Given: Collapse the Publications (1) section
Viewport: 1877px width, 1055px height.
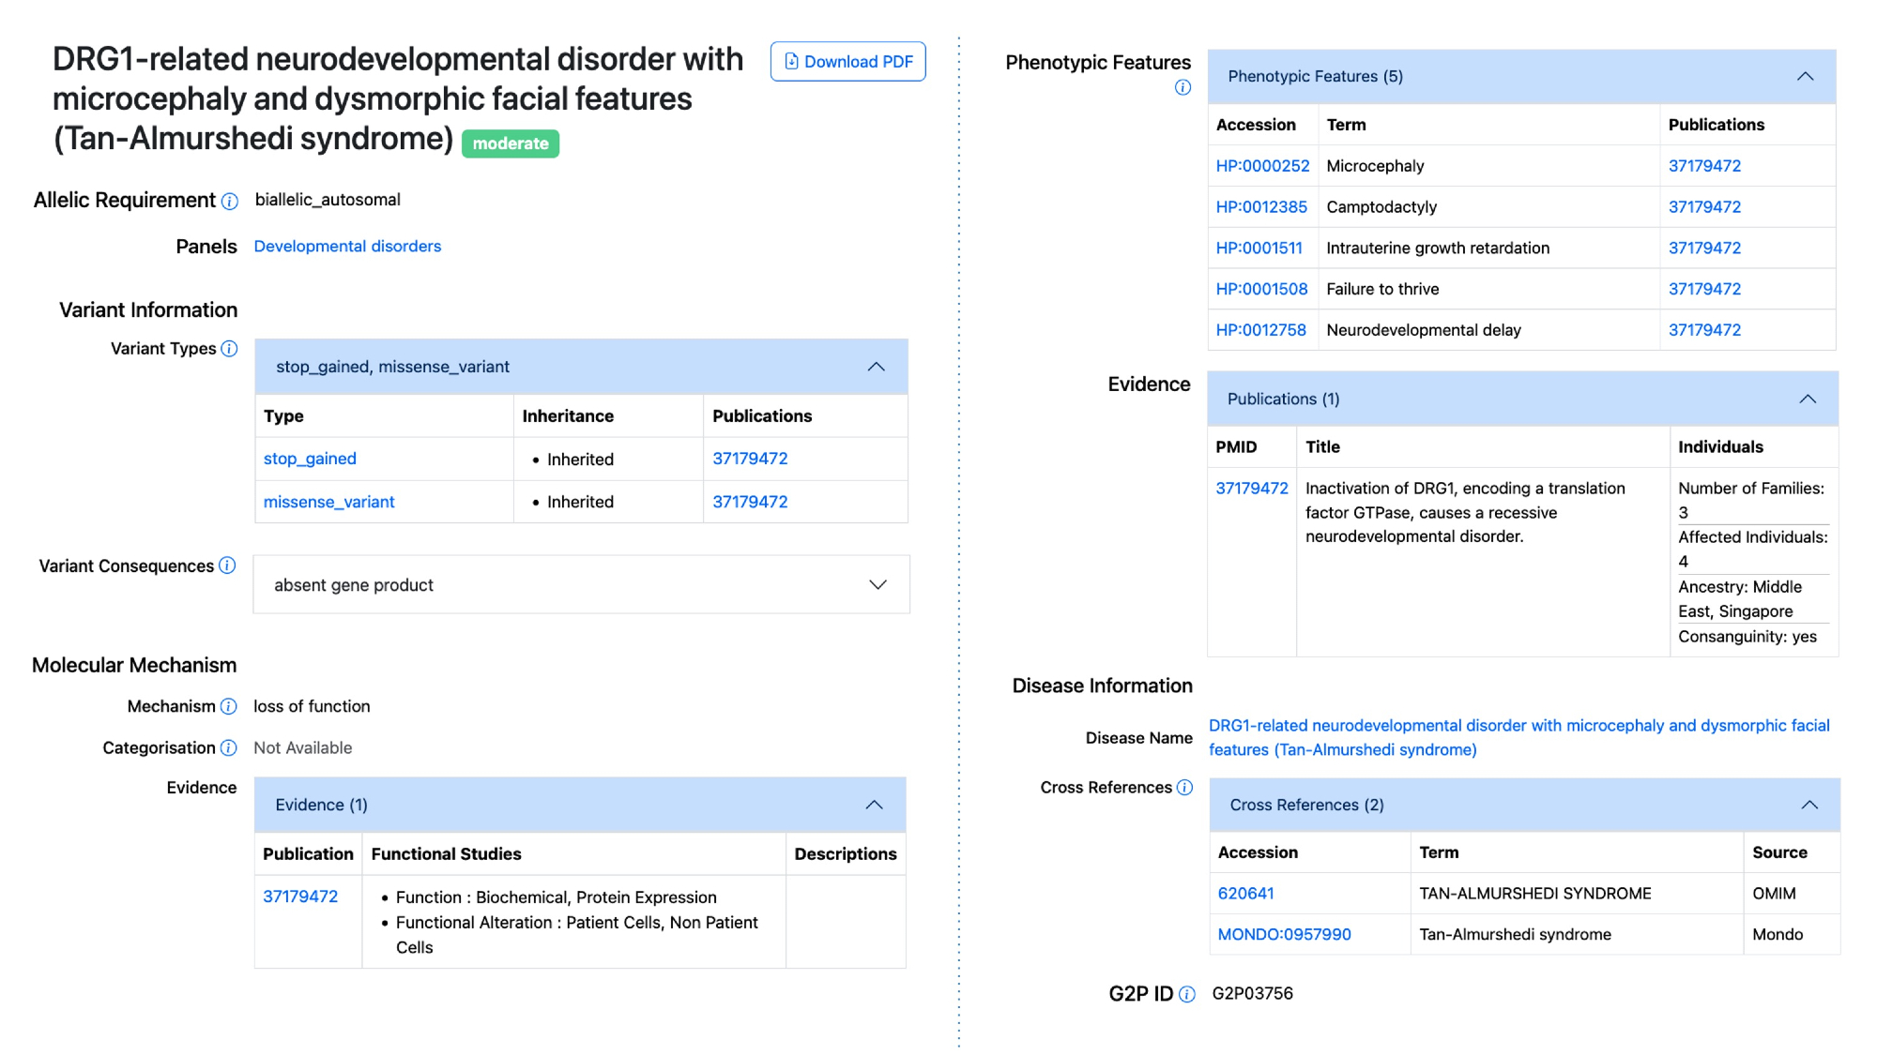Looking at the screenshot, I should pyautogui.click(x=1807, y=399).
